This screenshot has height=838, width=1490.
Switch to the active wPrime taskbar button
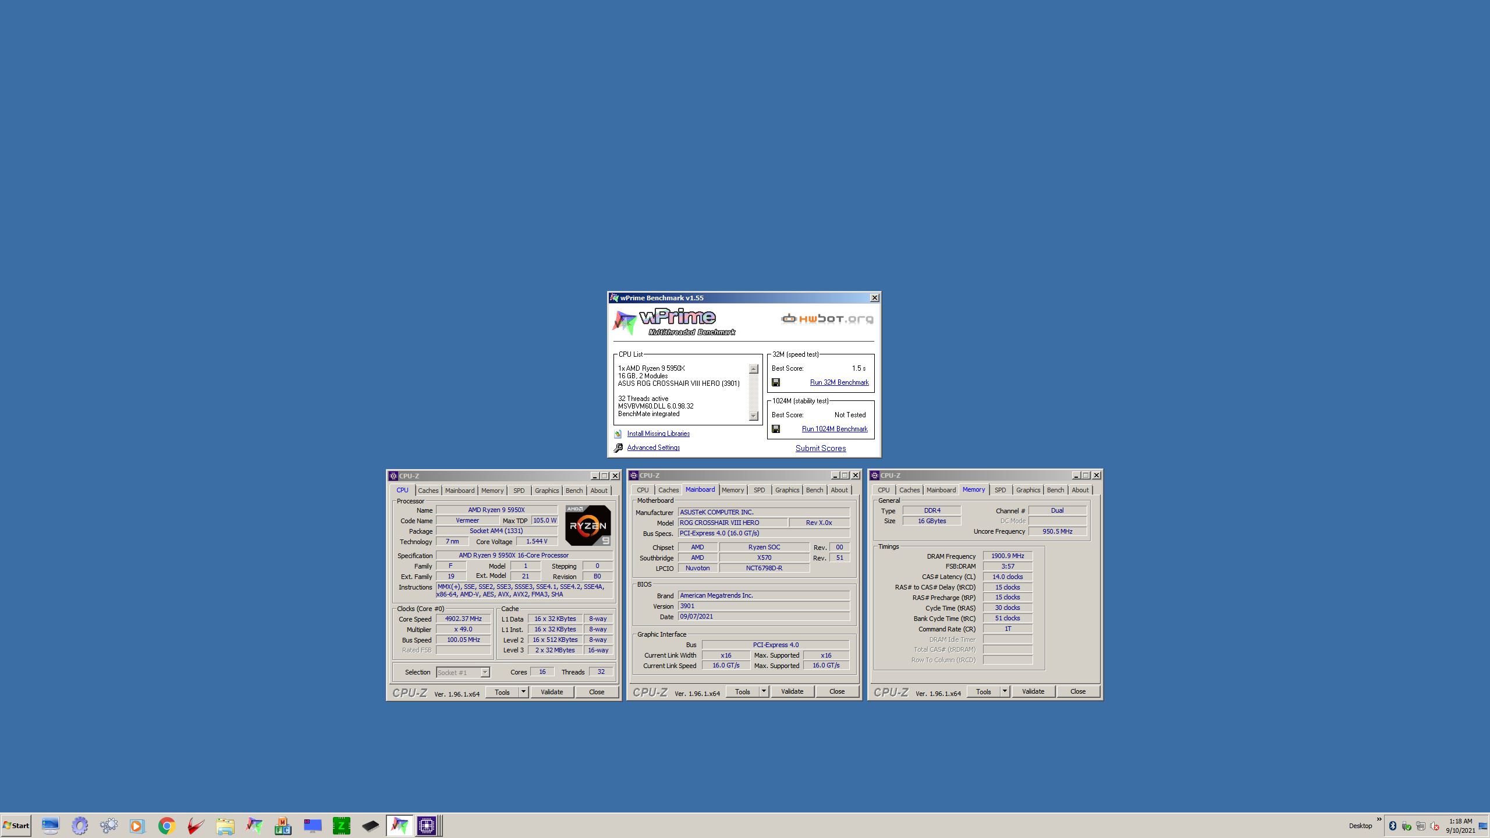click(x=399, y=825)
